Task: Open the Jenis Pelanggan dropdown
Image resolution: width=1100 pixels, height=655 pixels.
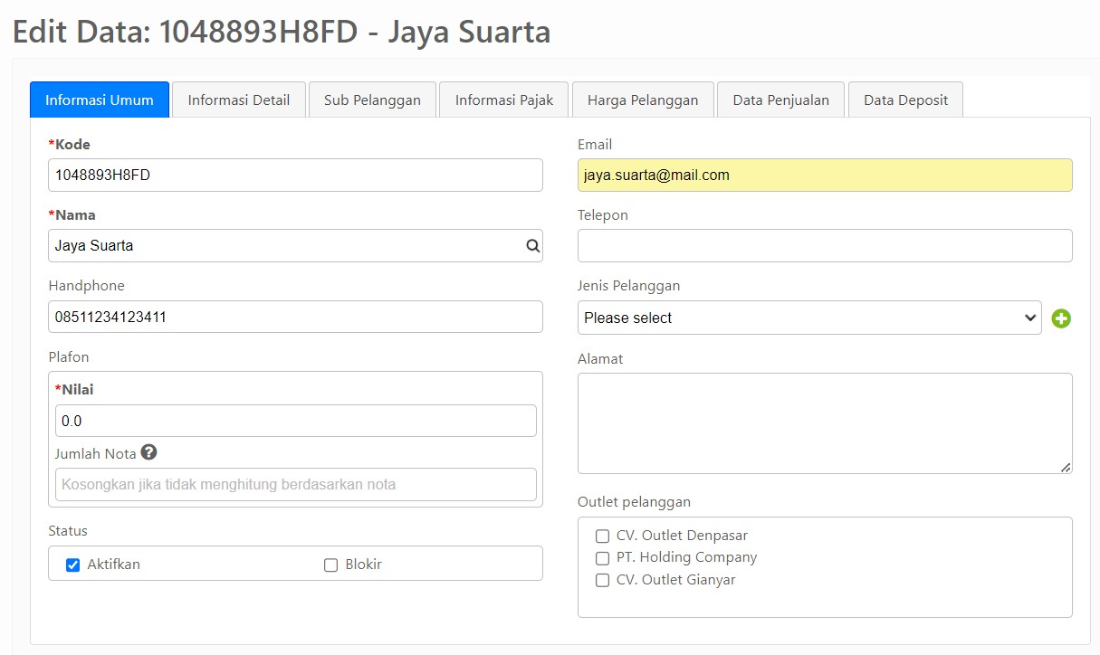Action: (x=809, y=318)
